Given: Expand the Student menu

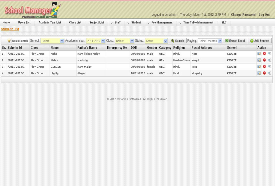Looking at the screenshot, I should coord(134,22).
